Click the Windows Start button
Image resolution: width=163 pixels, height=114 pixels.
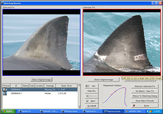(x=8, y=111)
